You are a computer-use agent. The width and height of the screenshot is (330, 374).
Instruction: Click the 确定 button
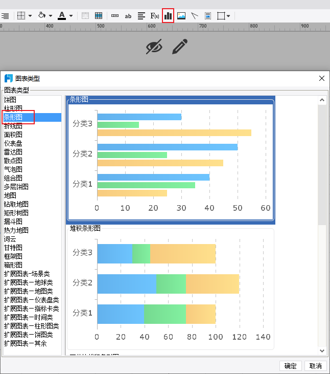[x=291, y=366]
